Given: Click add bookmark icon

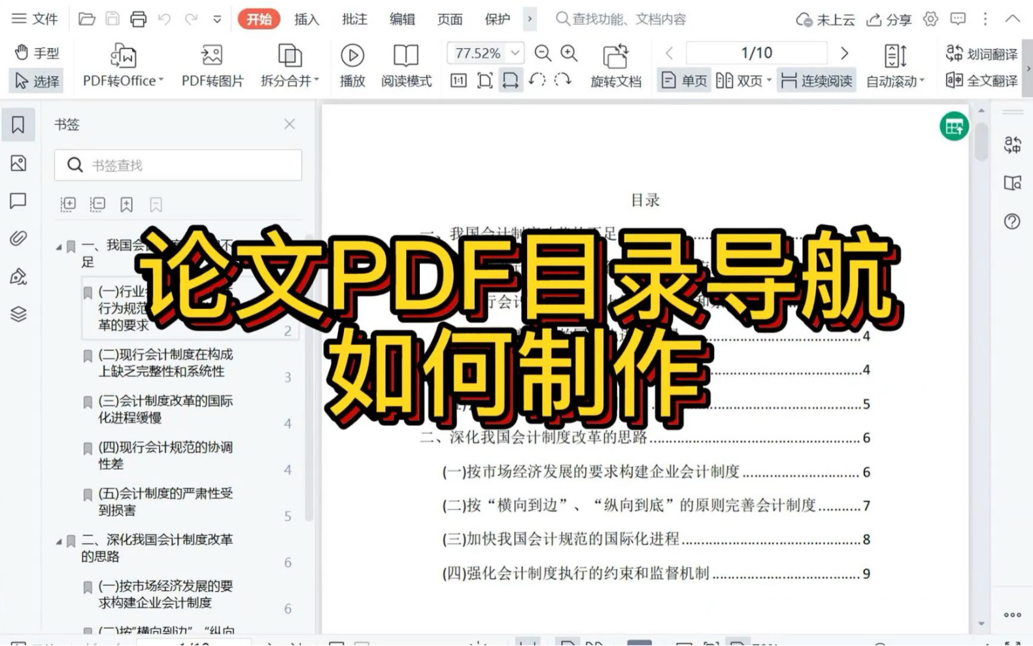Looking at the screenshot, I should (127, 205).
